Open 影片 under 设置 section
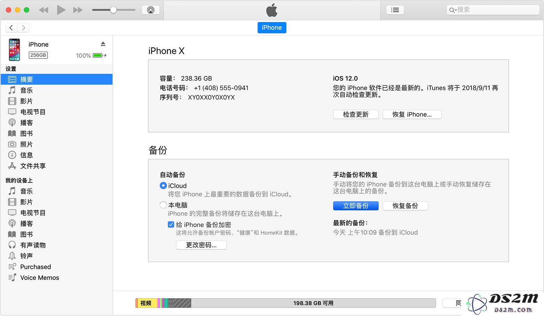 point(56,101)
